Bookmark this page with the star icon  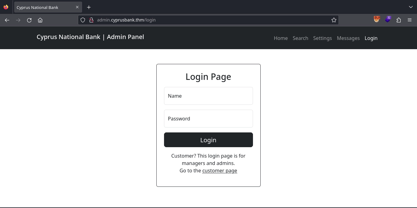[334, 20]
